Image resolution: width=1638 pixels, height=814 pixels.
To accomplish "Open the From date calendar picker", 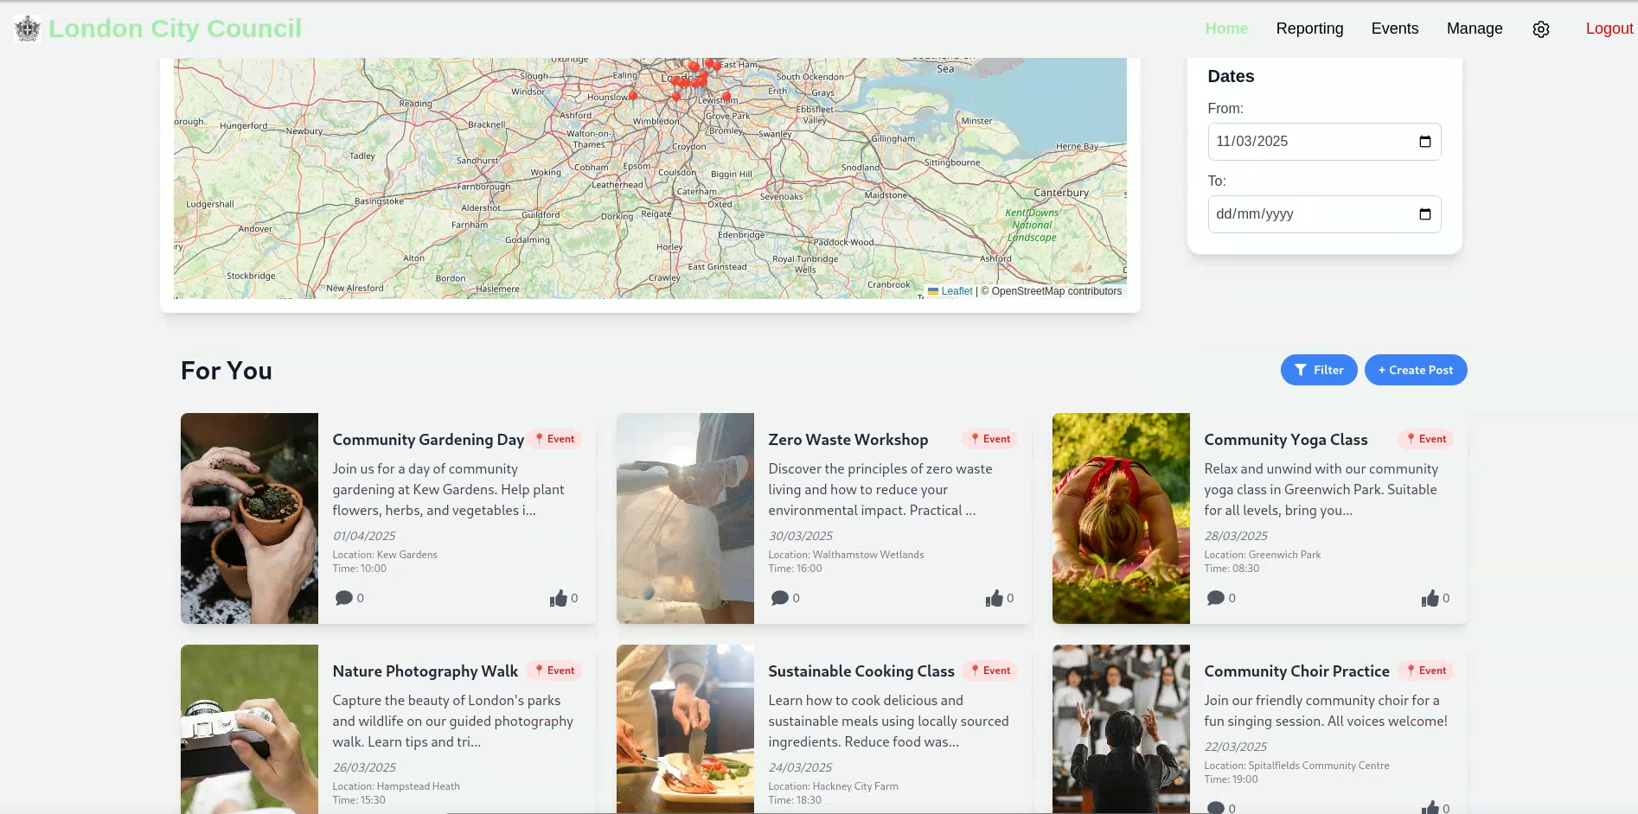I will tap(1424, 142).
